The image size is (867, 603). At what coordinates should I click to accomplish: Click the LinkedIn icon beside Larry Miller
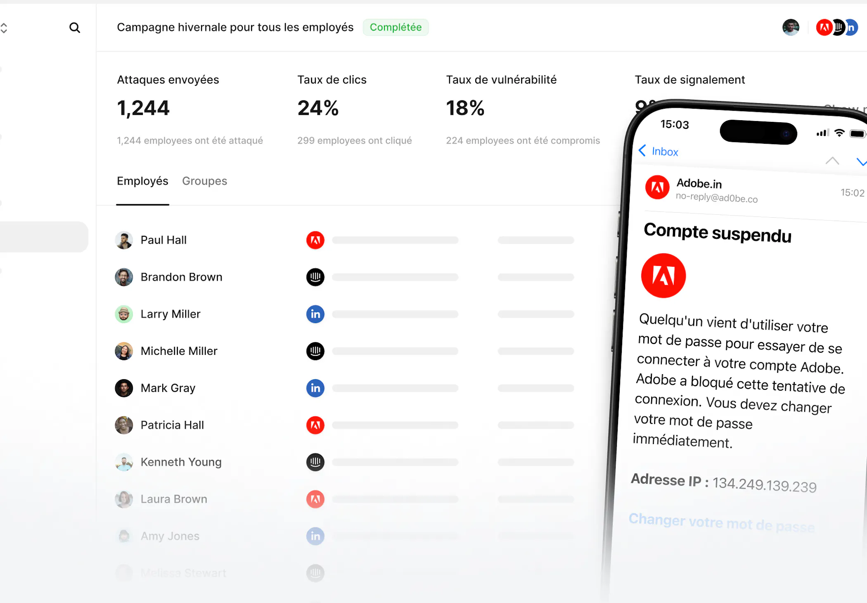(315, 314)
